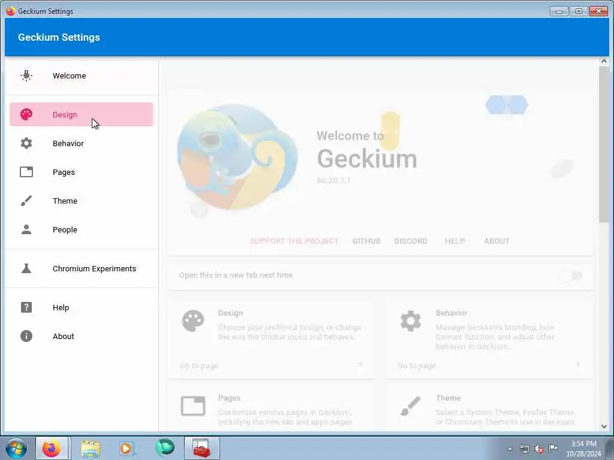Open the Design settings section
This screenshot has height=460, width=614.
82,114
